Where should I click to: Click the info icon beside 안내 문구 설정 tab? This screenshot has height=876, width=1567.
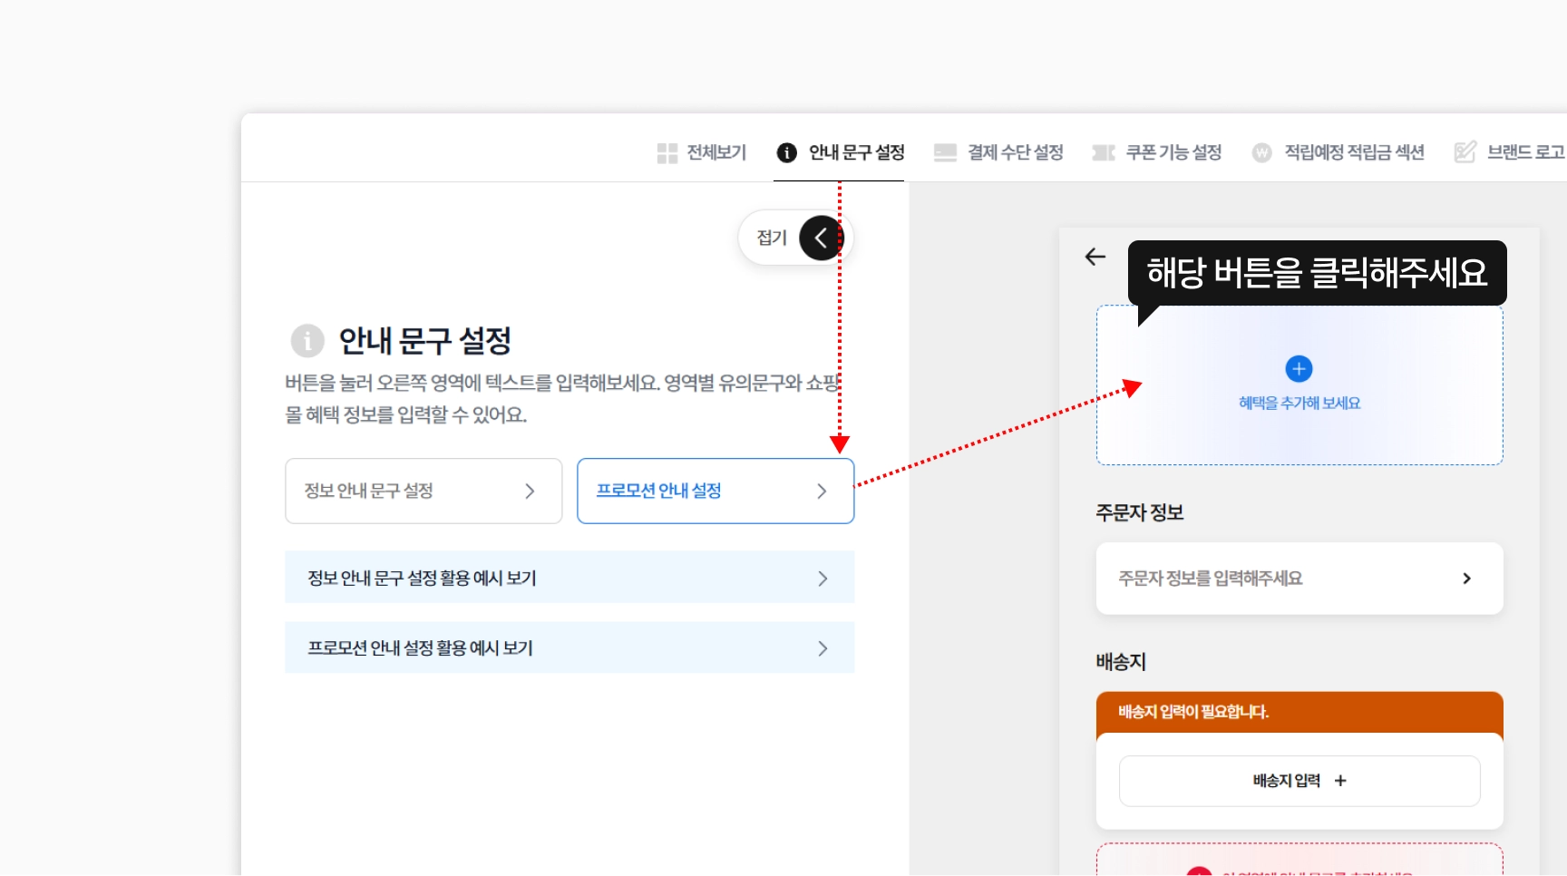(x=787, y=152)
